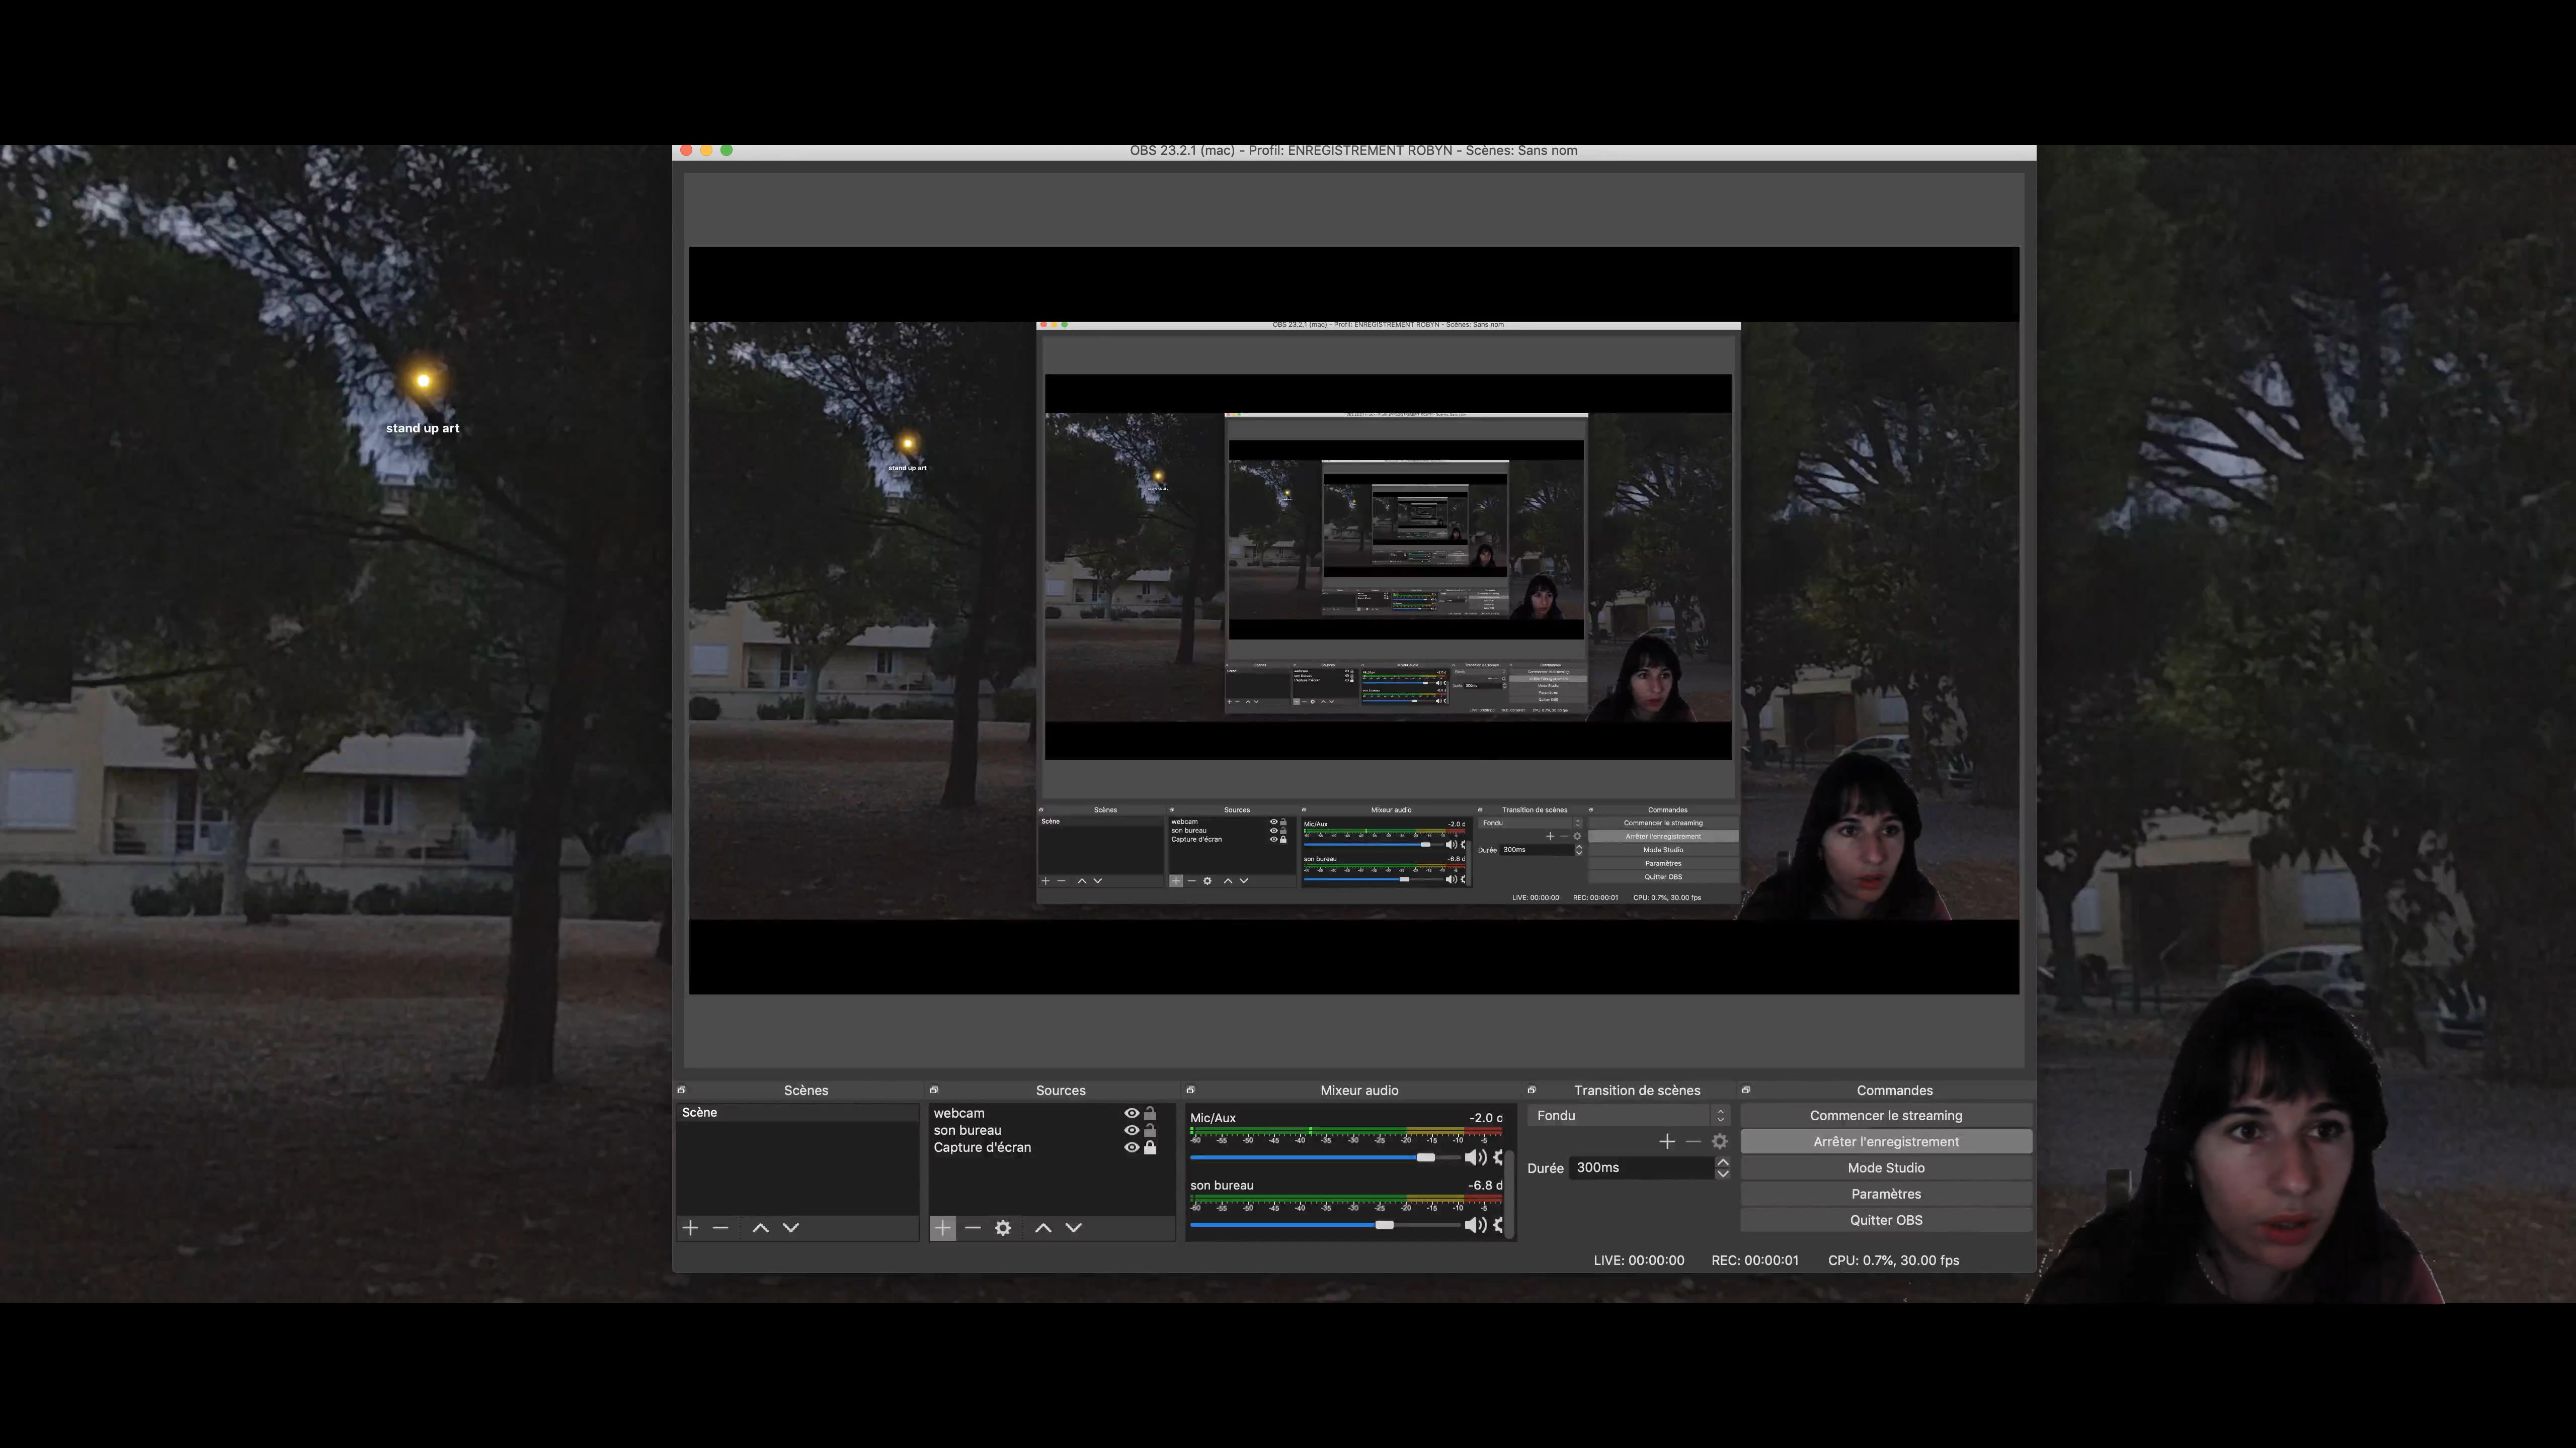Viewport: 2576px width, 1448px height.
Task: Adjust the Mic/Aux volume slider
Action: (1425, 1157)
